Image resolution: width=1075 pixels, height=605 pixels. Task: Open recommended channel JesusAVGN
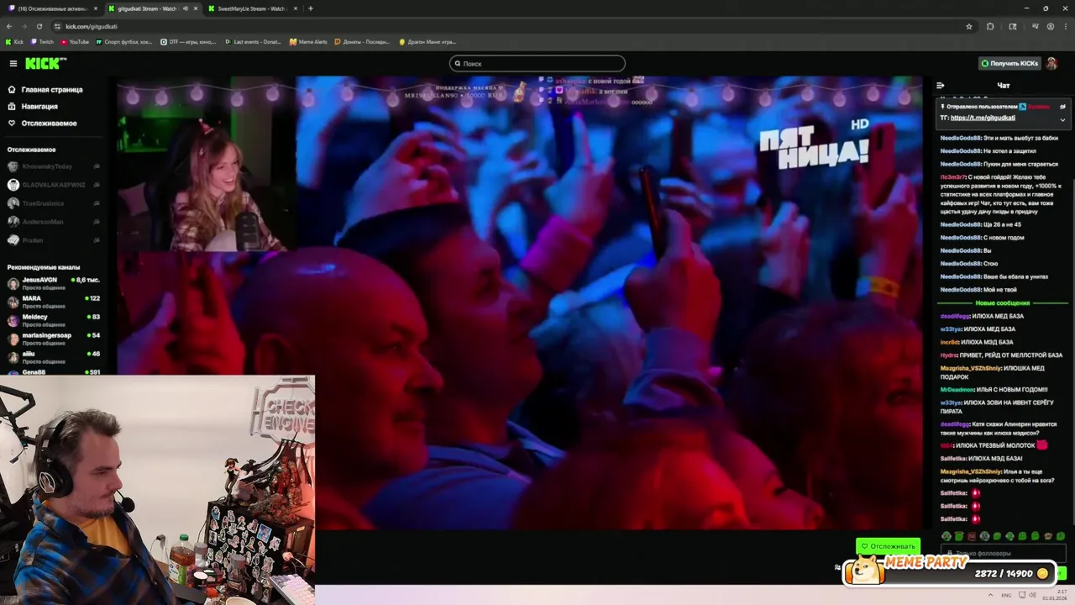pos(54,283)
